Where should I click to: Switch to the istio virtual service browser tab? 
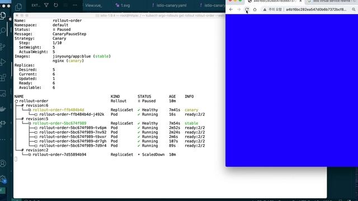click(x=333, y=1)
